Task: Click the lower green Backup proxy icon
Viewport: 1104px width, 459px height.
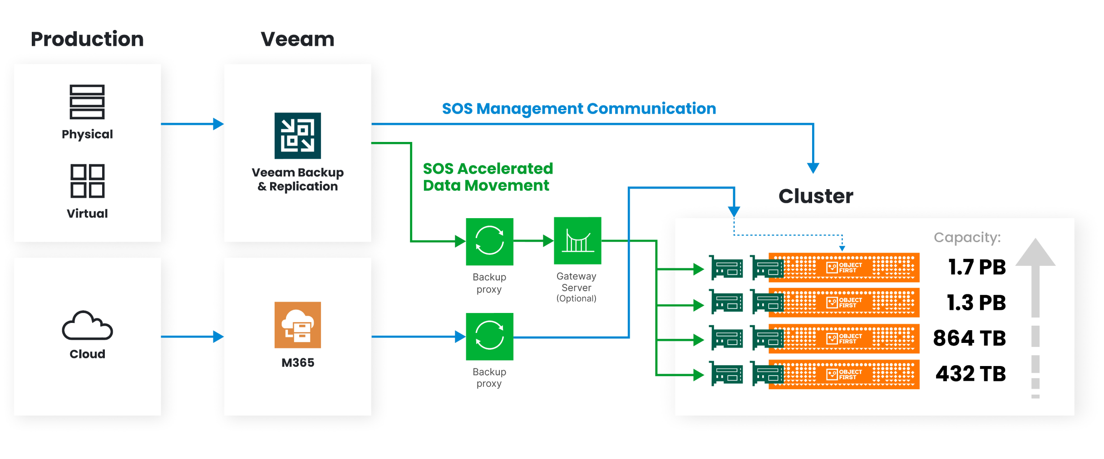Action: click(489, 337)
